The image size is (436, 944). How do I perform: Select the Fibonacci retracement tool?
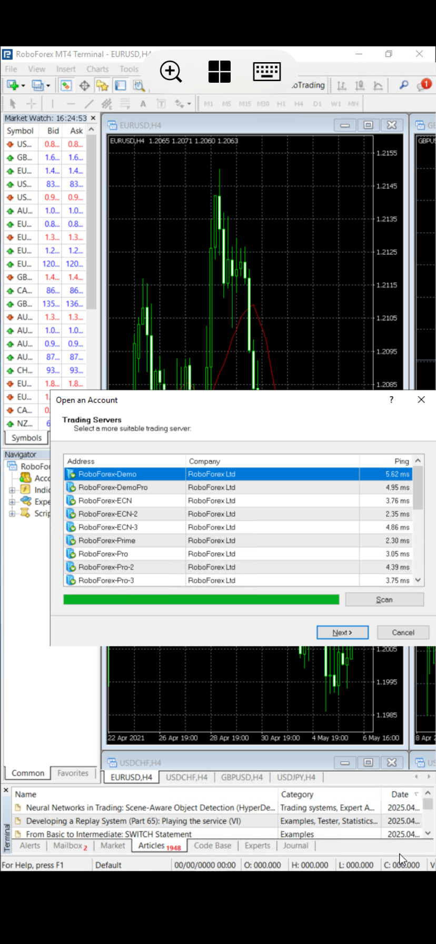125,104
